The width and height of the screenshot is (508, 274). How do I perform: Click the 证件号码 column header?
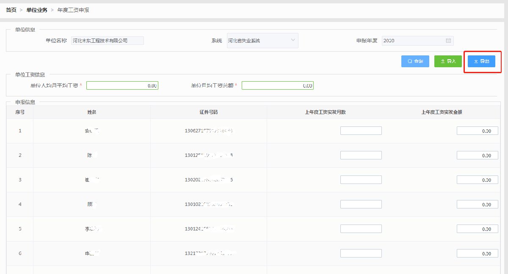pyautogui.click(x=208, y=112)
